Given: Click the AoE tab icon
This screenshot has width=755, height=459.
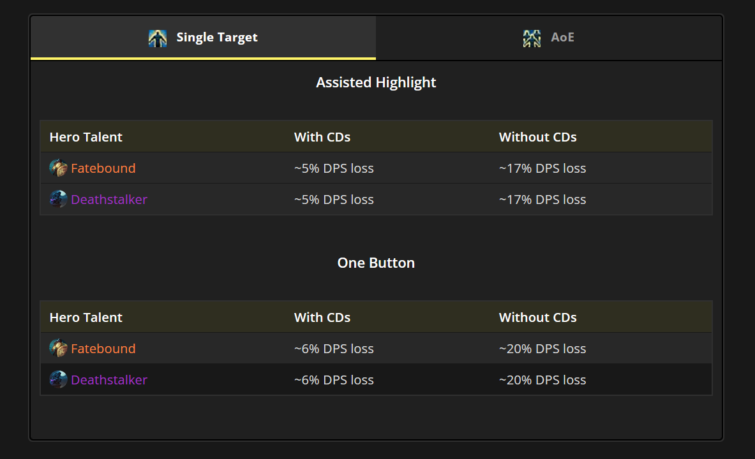Looking at the screenshot, I should 532,38.
